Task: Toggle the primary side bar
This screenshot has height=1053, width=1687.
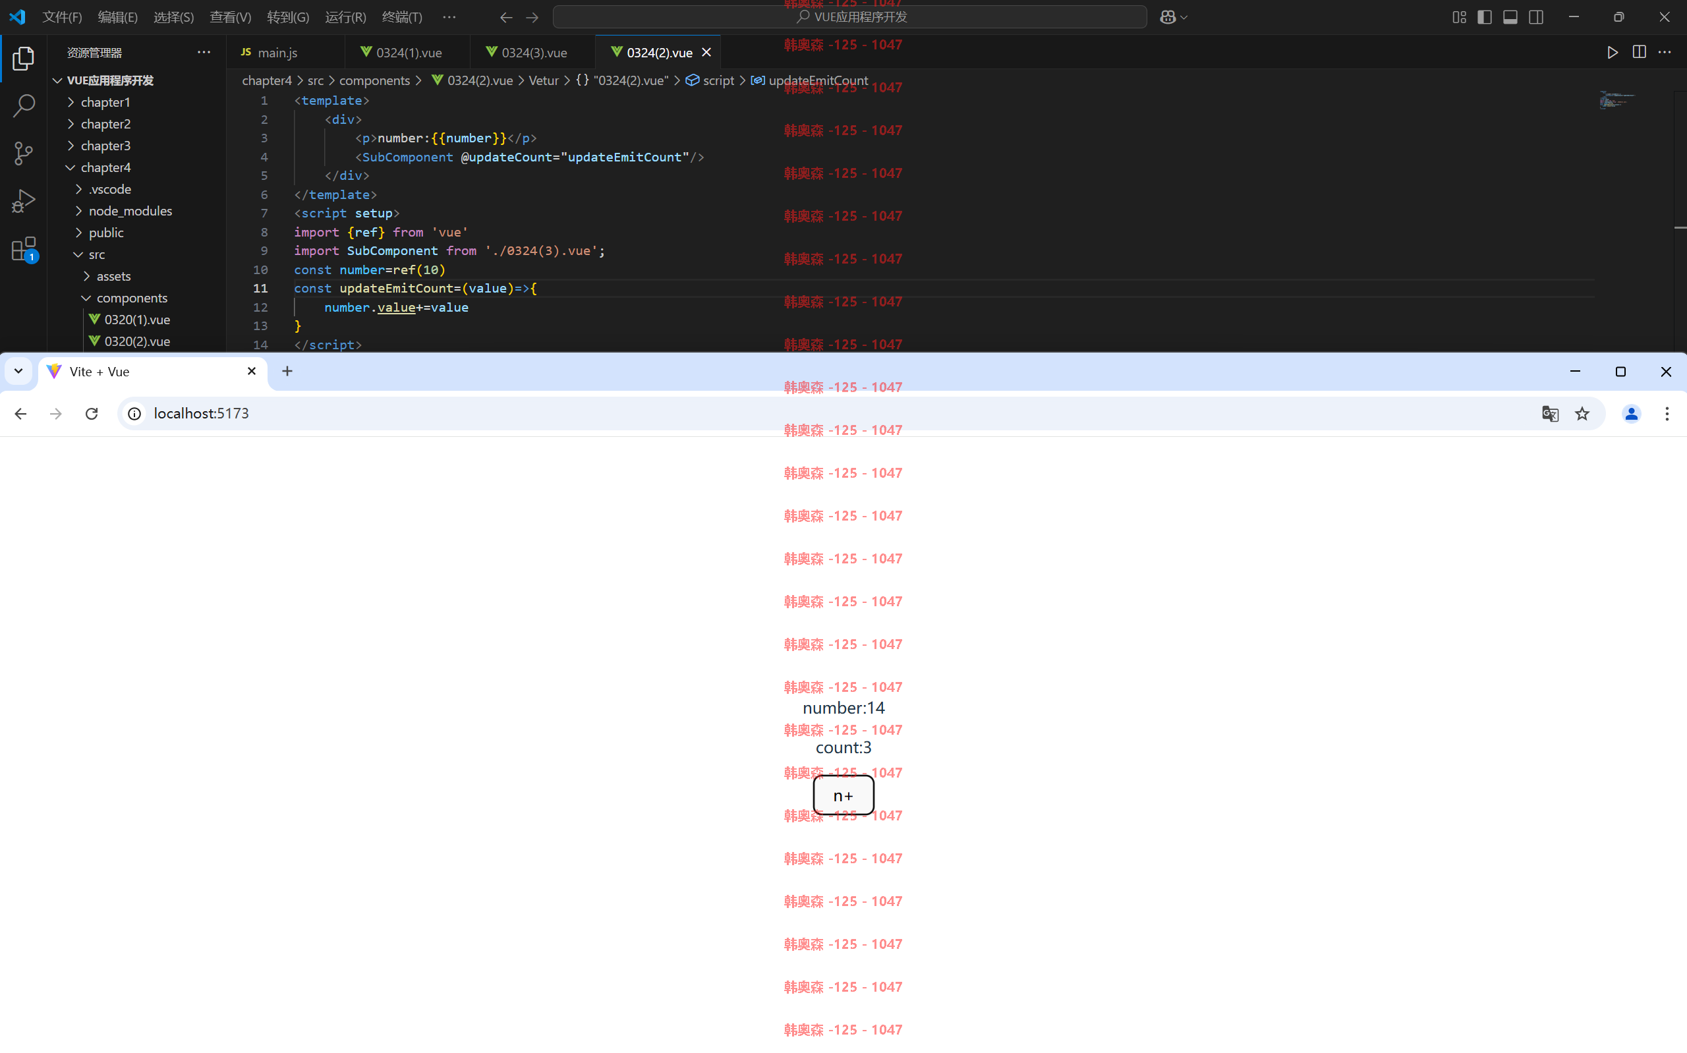Action: pyautogui.click(x=1485, y=17)
